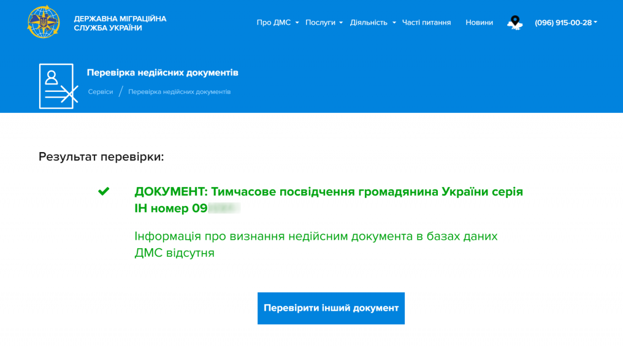Click the Сервіси breadcrumb link

[x=101, y=91]
